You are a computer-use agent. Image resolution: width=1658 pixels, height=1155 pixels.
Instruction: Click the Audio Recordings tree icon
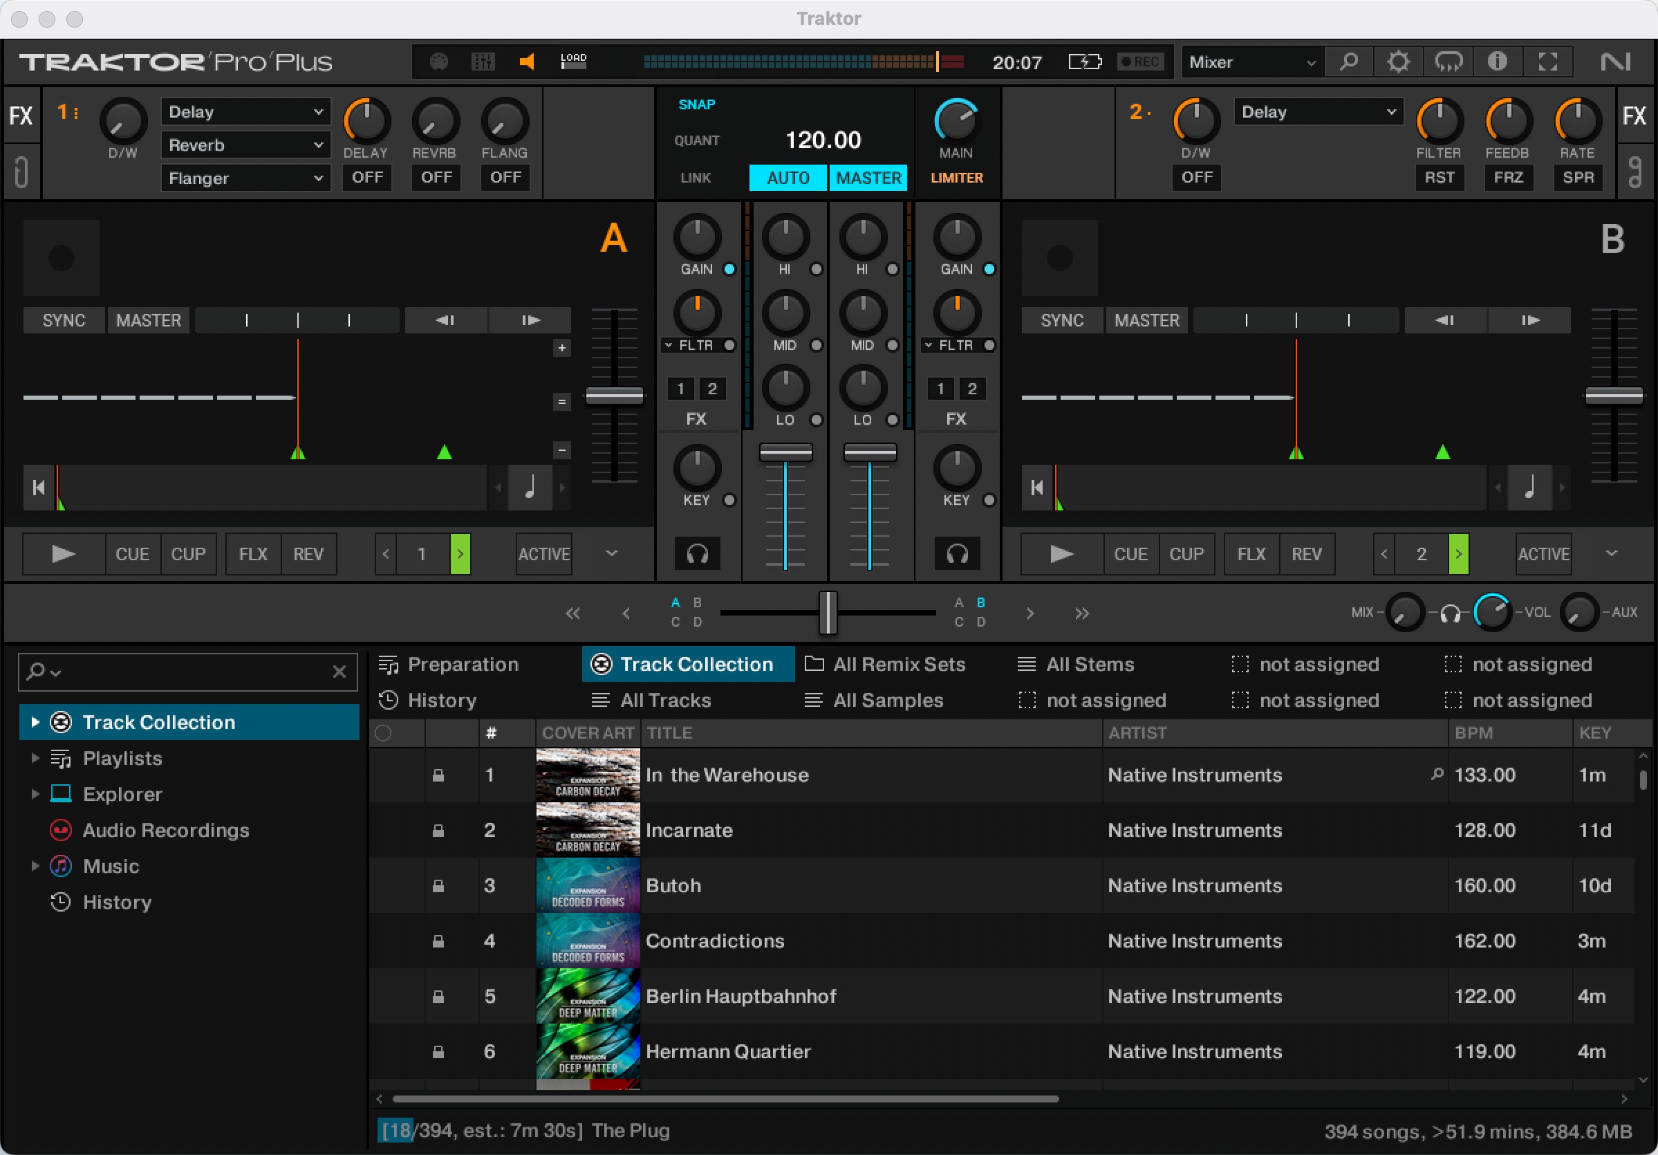point(61,830)
